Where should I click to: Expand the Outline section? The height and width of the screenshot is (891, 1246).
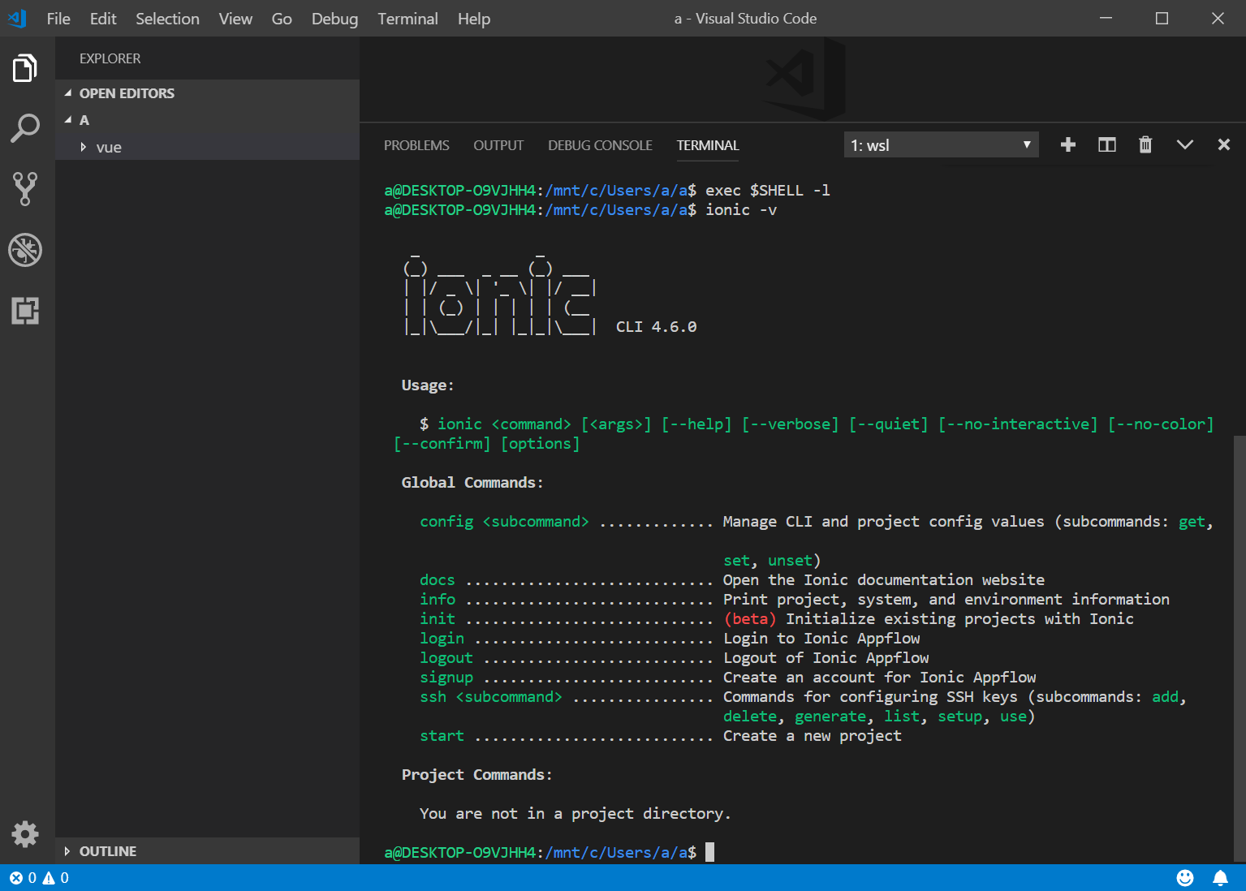click(107, 850)
